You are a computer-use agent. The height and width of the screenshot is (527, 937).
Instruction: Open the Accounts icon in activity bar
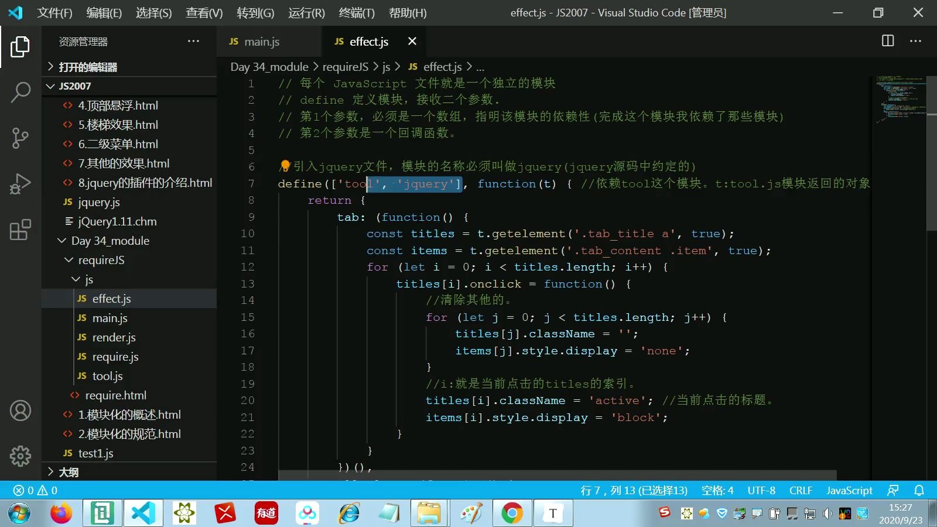point(20,410)
